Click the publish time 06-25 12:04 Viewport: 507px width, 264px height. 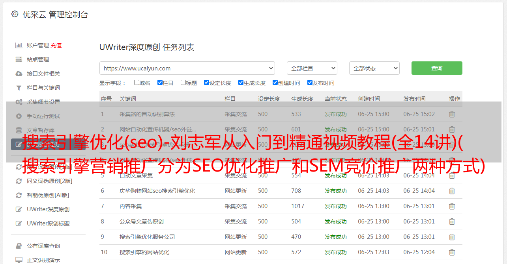pyautogui.click(x=419, y=252)
